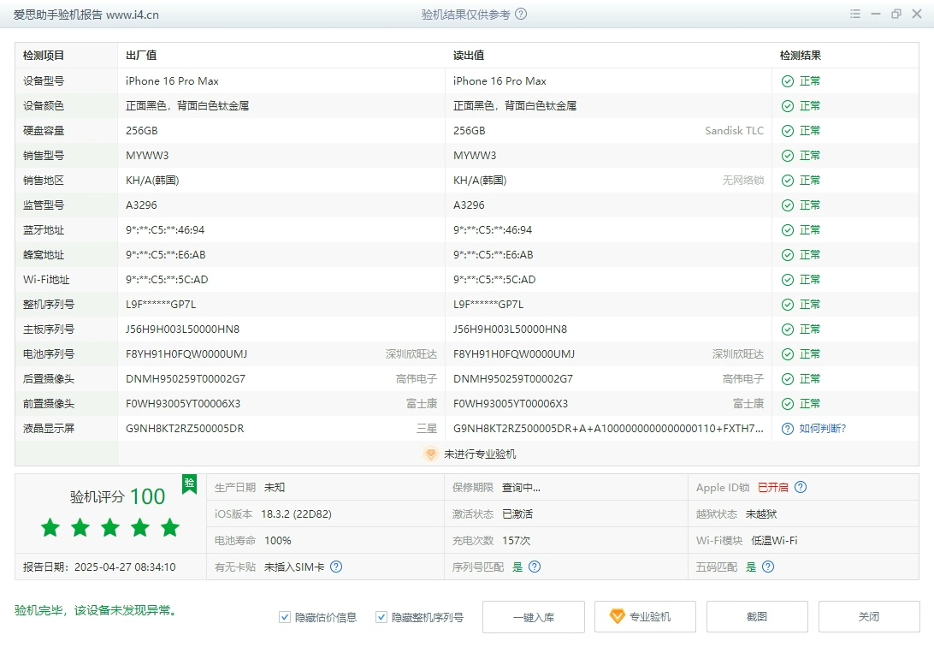Click the green check icon in 设备型号 row

[788, 81]
